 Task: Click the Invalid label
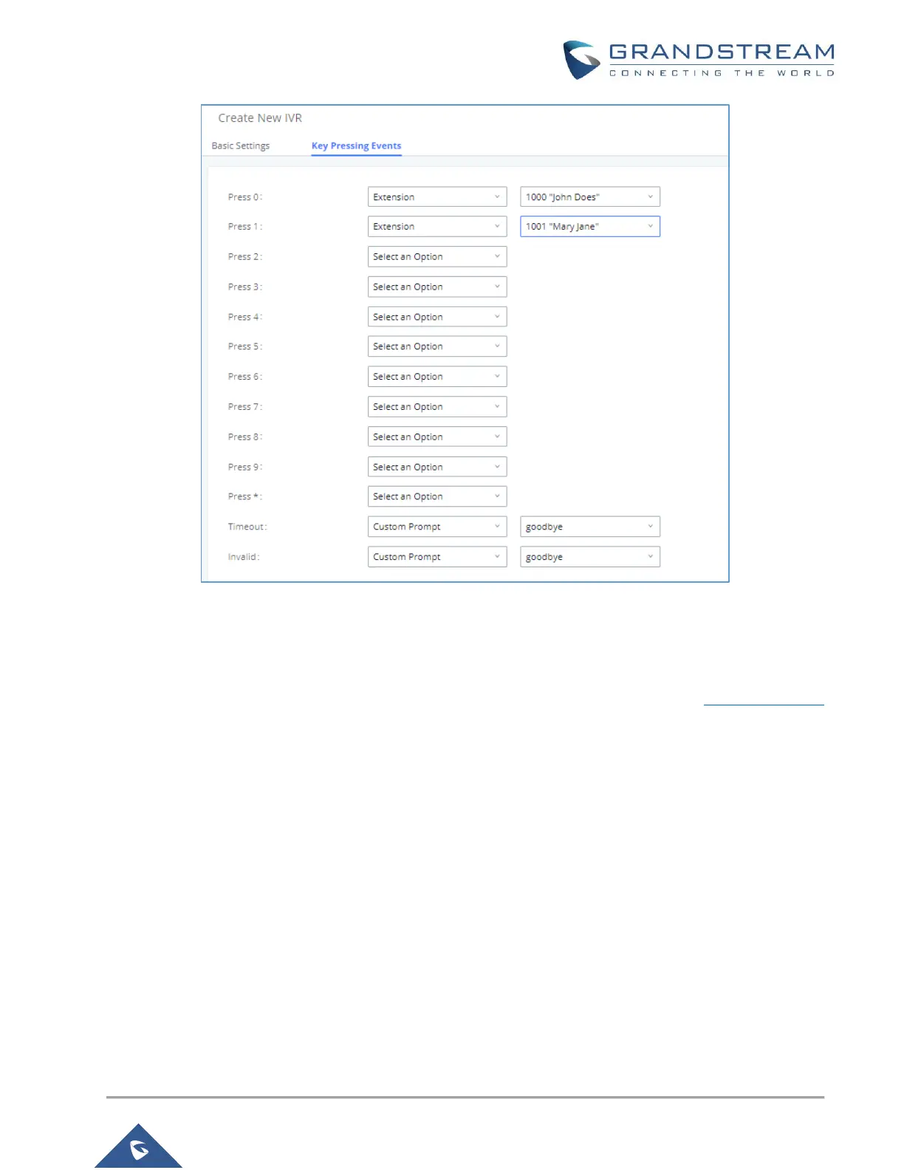244,557
